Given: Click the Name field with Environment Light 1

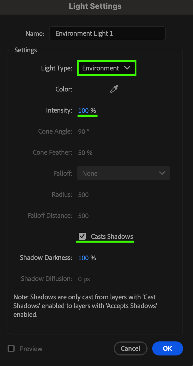Looking at the screenshot, I should [107, 33].
